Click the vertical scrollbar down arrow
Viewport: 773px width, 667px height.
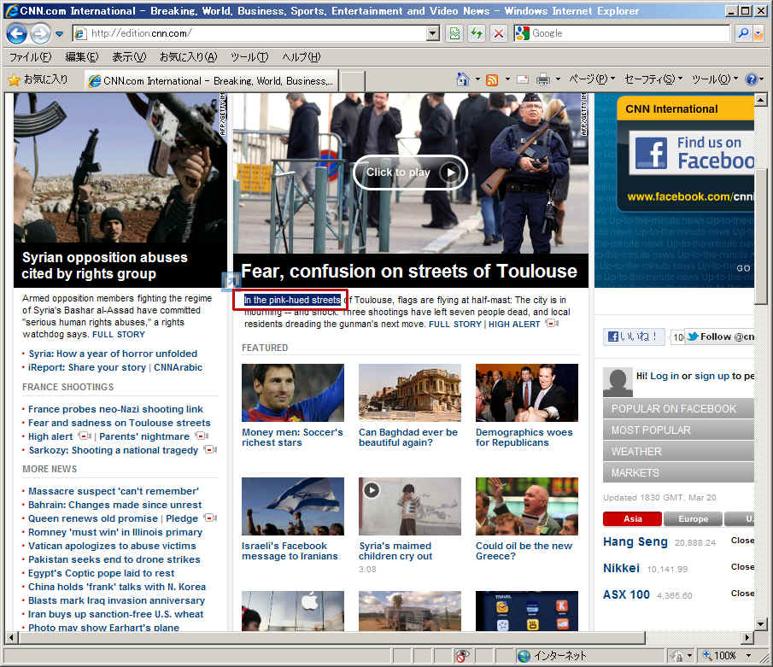click(761, 623)
